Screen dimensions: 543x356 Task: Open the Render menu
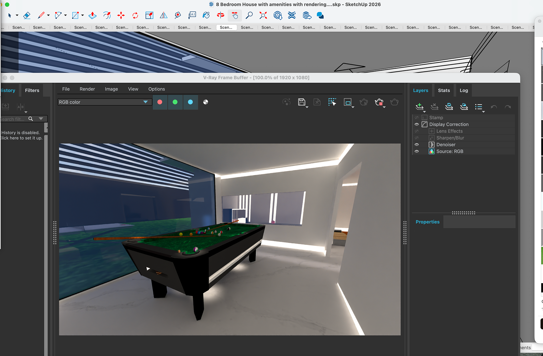click(87, 89)
